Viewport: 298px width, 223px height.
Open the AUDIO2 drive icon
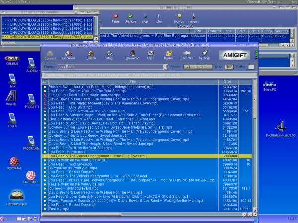[x=32, y=65]
